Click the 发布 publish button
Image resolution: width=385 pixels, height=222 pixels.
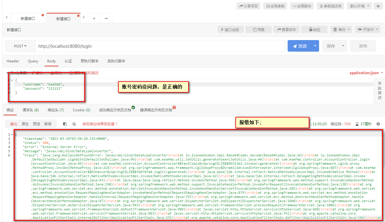(x=363, y=46)
